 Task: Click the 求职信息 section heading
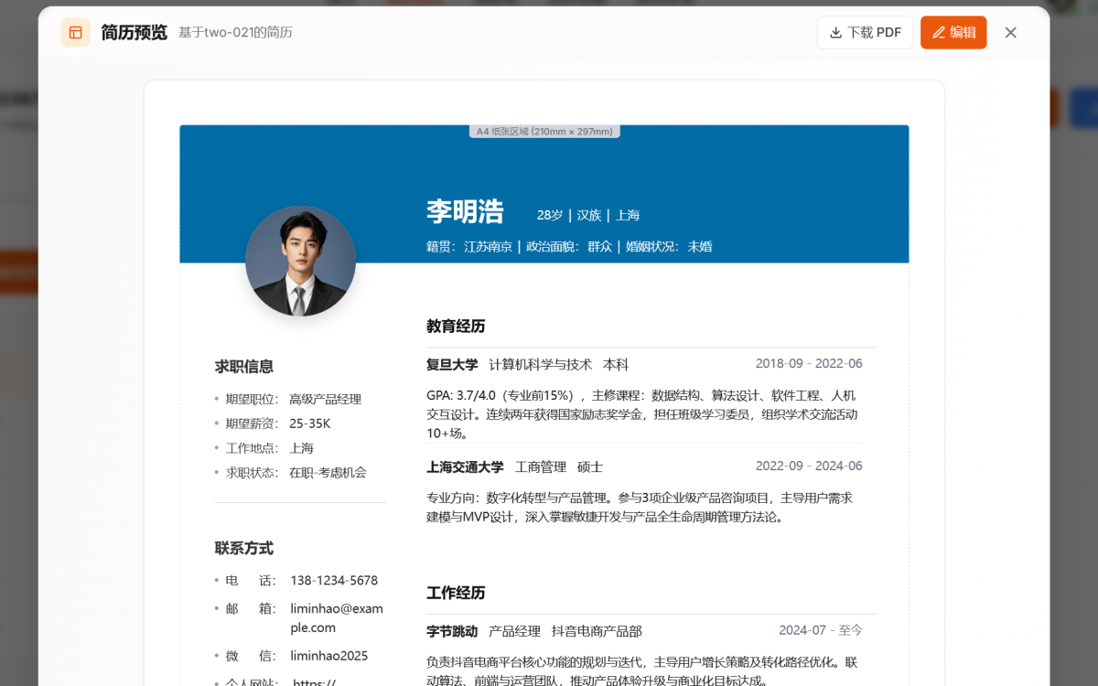point(244,367)
